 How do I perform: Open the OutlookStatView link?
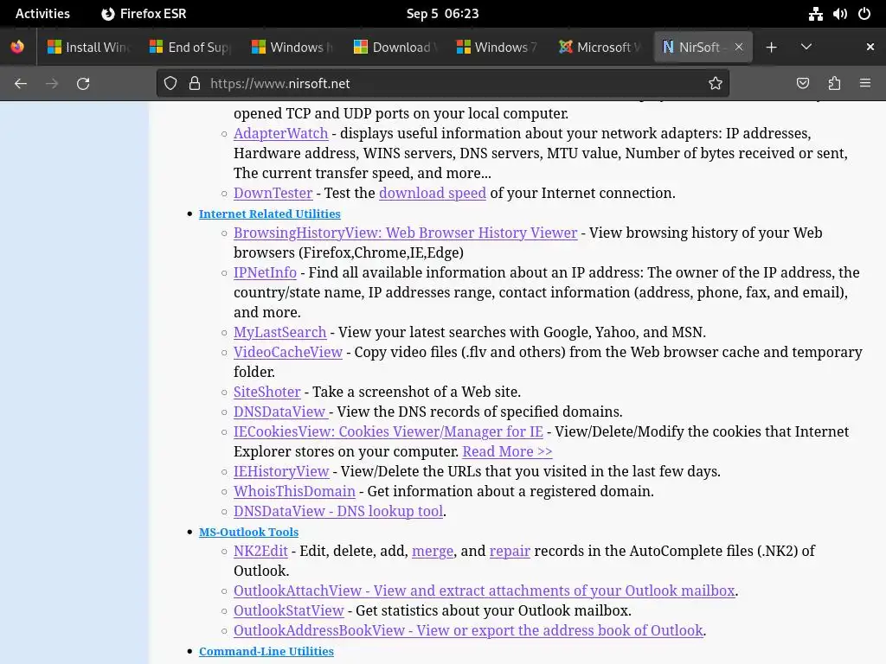pos(289,610)
